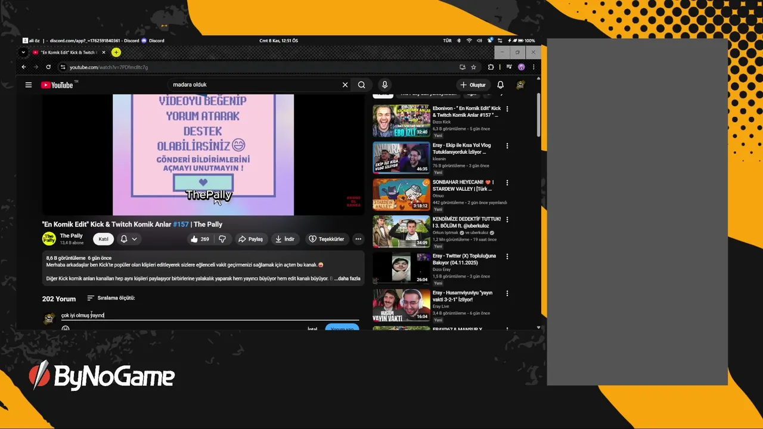The width and height of the screenshot is (763, 429).
Task: Open Sıralama ölçütü sort dropdown
Action: [111, 298]
